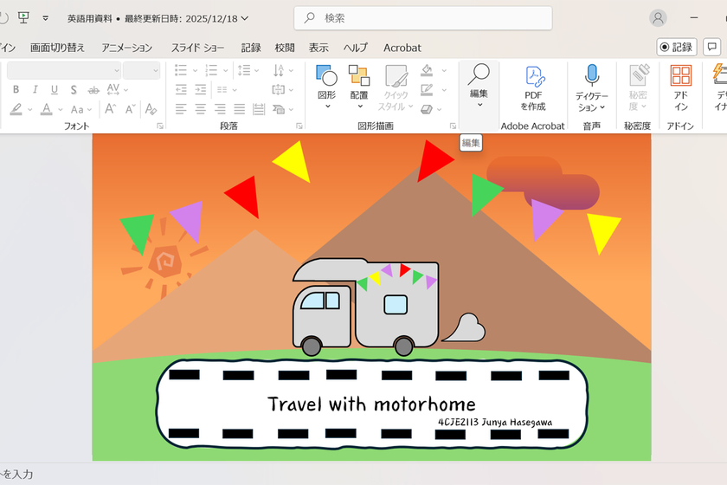
Task: Toggle strikethrough text formatting
Action: point(74,89)
